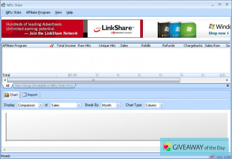Open the Nifty Stats menu

(x=13, y=13)
